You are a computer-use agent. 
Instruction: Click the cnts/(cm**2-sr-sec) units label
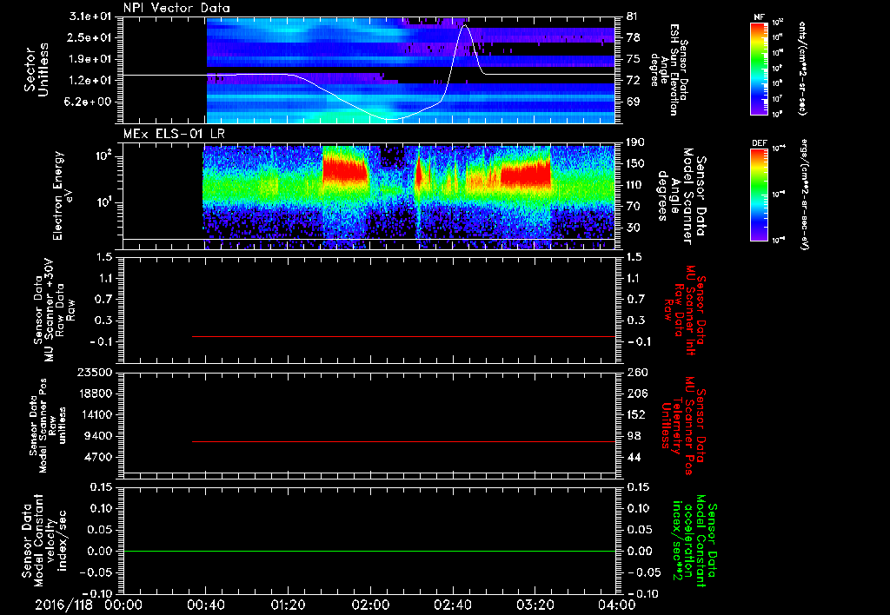click(x=802, y=68)
